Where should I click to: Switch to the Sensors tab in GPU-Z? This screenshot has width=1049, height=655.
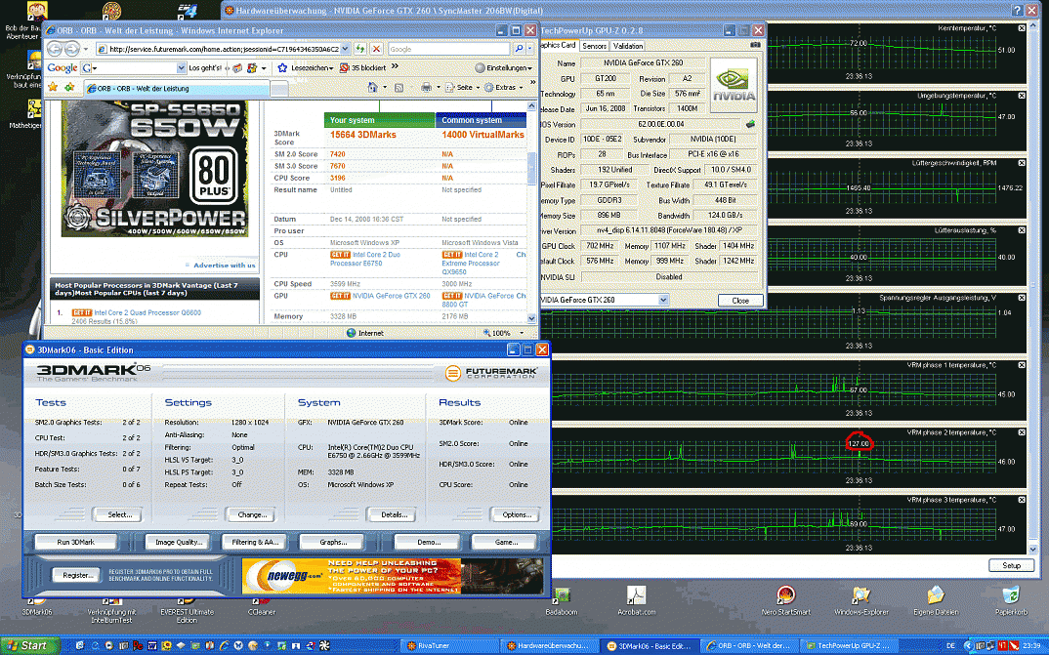pos(594,46)
